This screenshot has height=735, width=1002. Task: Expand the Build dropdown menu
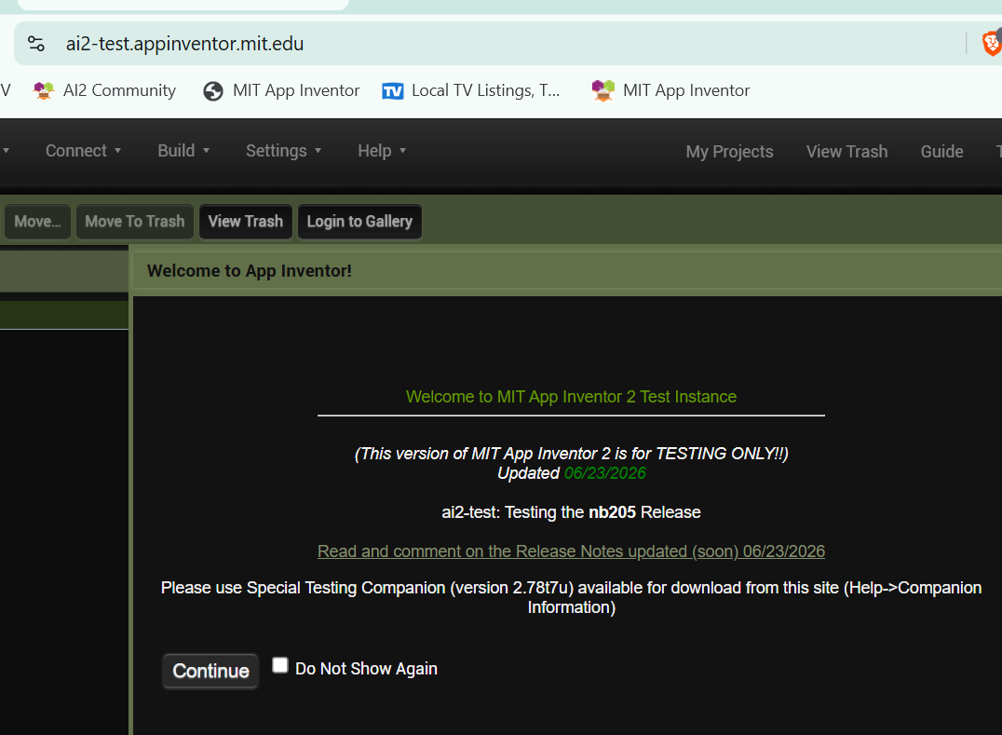(183, 151)
